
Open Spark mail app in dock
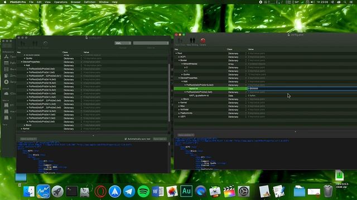point(115,191)
